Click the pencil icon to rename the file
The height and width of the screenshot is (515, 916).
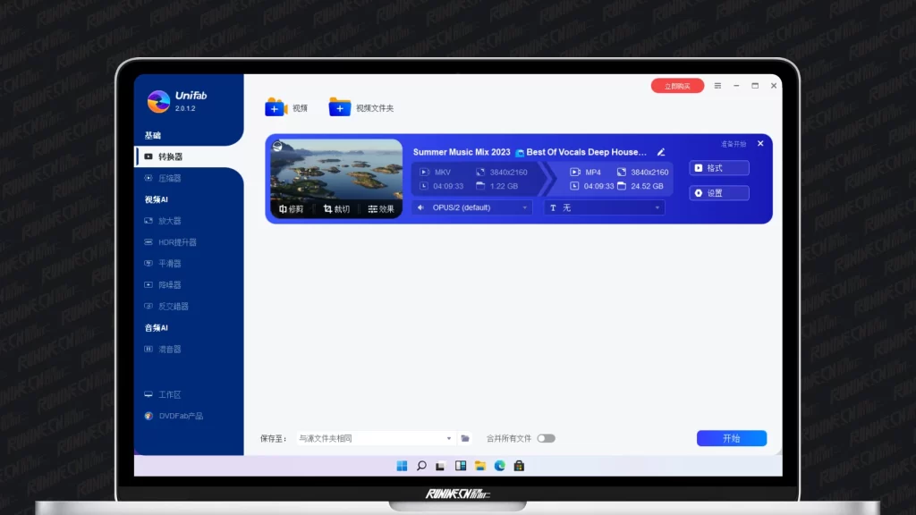click(x=661, y=153)
